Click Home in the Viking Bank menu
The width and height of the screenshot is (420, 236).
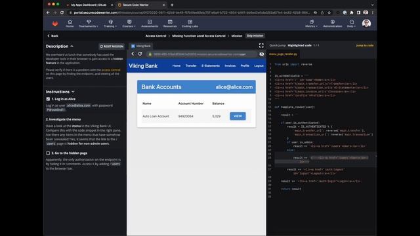[177, 66]
